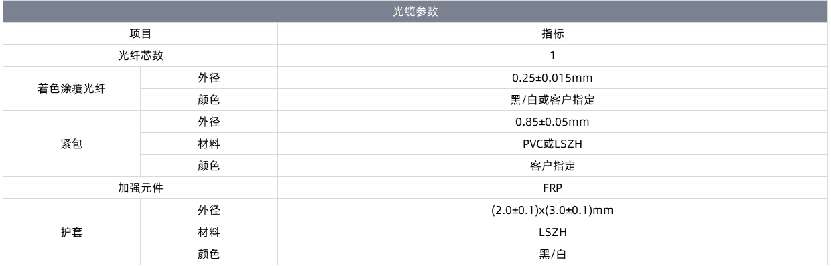Click the 光缆参数 table header
The image size is (831, 266).
pyautogui.click(x=415, y=11)
